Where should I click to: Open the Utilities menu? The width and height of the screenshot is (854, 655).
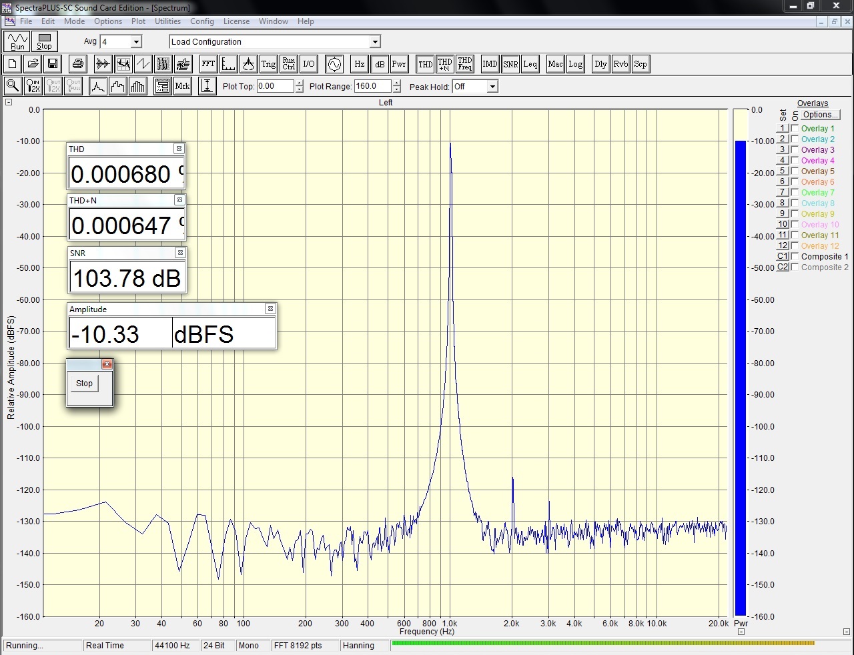[167, 21]
